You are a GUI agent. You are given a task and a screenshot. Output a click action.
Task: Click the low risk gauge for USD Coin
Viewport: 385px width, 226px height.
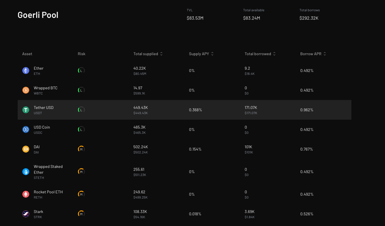pos(81,129)
